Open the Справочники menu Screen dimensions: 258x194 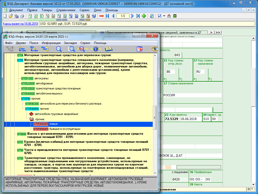tap(66, 10)
